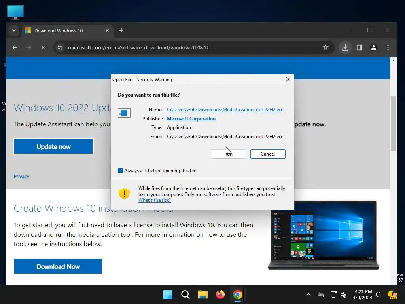Click the OneDrive cloud tray icon
Image resolution: width=405 pixels, height=304 pixels.
pyautogui.click(x=321, y=294)
